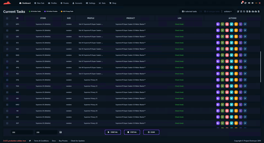Click the ban circle icon in the toolbar
Image resolution: width=264 pixels, height=143 pixels.
pyautogui.click(x=244, y=11)
